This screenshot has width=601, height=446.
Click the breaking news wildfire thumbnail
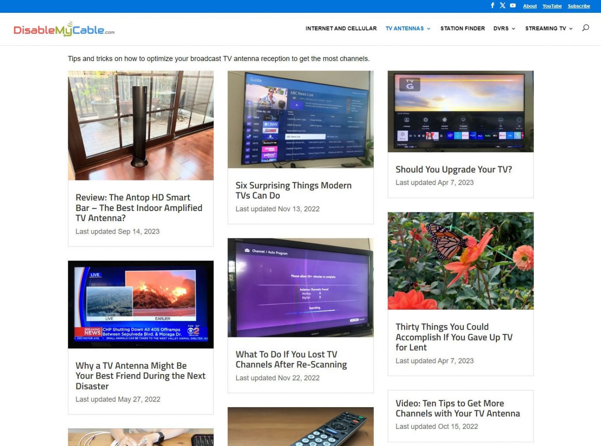(141, 304)
